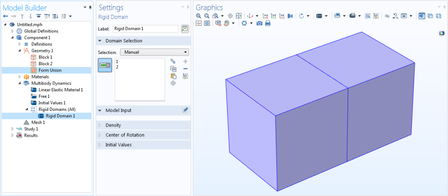
Task: Select the Block 1 tree node
Action: [46, 57]
